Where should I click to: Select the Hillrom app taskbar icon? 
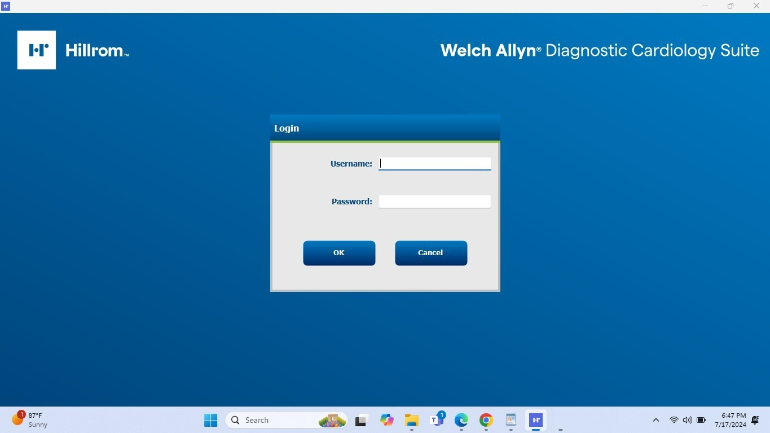[536, 420]
